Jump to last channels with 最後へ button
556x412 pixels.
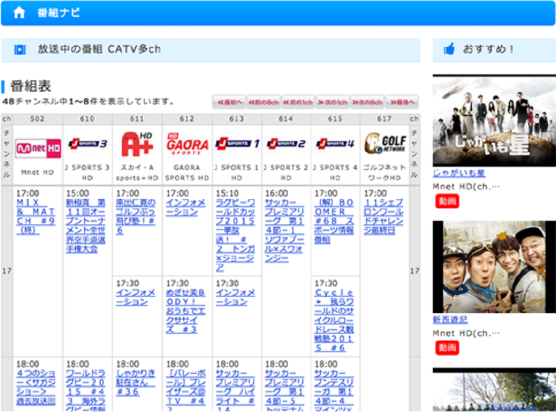pos(402,102)
